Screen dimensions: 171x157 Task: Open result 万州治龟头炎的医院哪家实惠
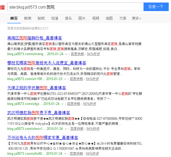tap(43, 138)
